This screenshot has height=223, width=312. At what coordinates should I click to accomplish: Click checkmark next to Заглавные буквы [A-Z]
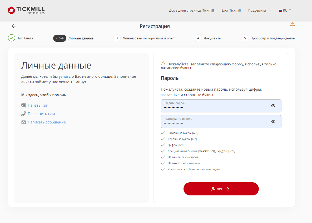click(x=163, y=133)
